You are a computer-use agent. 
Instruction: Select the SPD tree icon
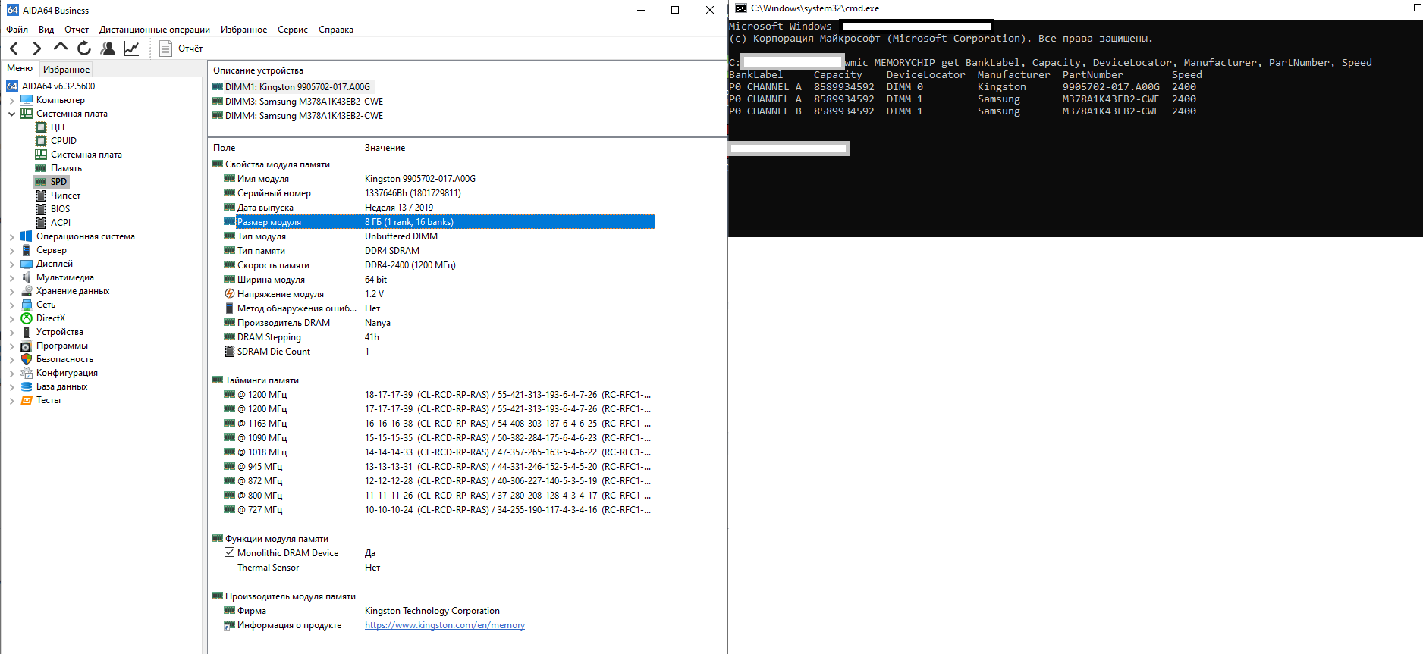(41, 182)
